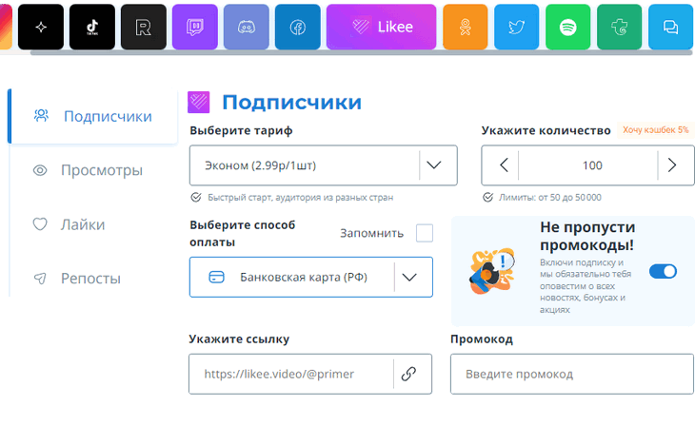Click the Промокод label
Image resolution: width=695 pixels, height=445 pixels.
[482, 339]
